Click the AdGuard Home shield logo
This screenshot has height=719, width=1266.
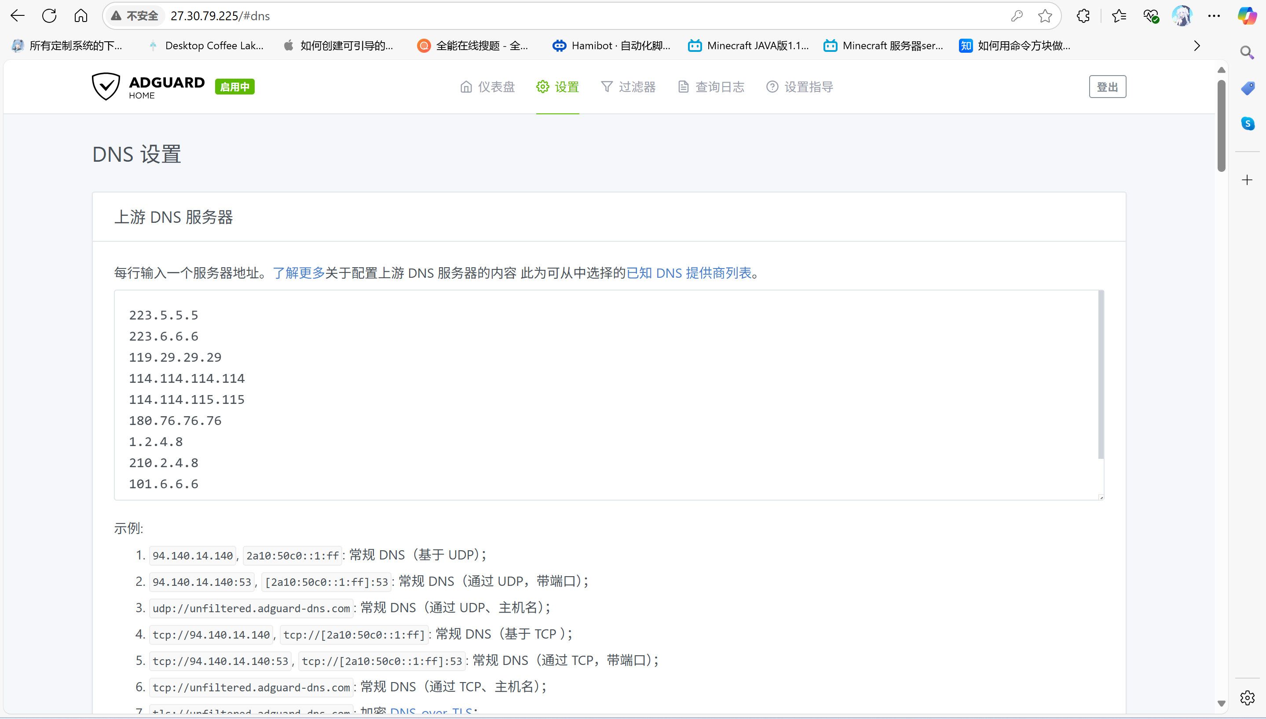point(106,87)
